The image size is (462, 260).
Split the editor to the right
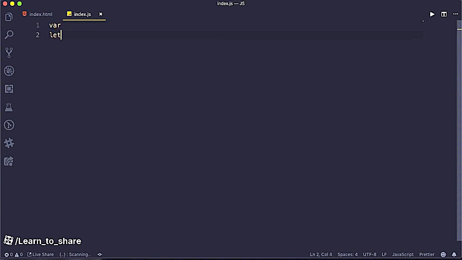pos(444,14)
